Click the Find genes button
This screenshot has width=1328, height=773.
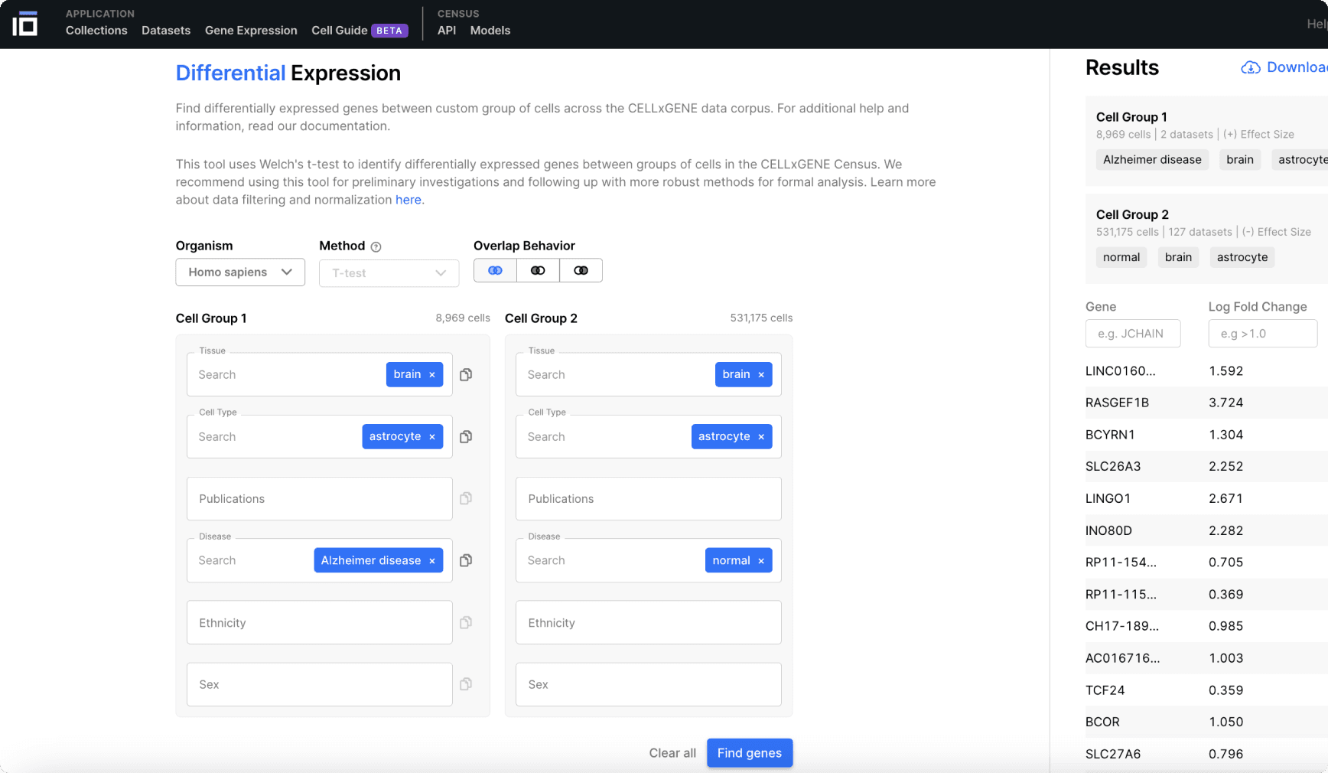750,752
